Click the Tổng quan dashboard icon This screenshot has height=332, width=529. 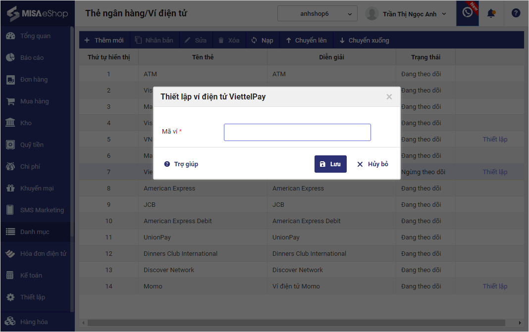[x=10, y=36]
